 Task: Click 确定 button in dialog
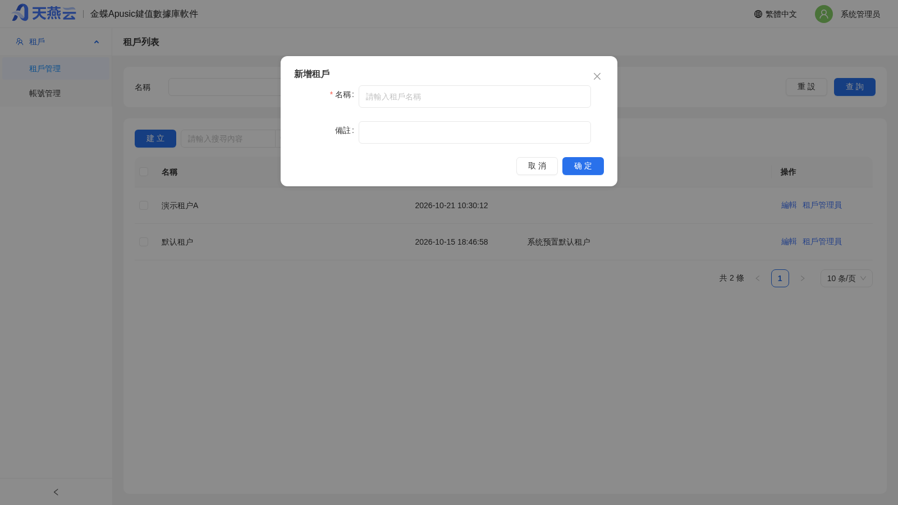click(583, 166)
